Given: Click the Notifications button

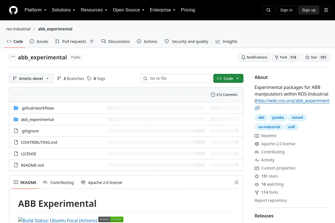Looking at the screenshot, I should [254, 57].
